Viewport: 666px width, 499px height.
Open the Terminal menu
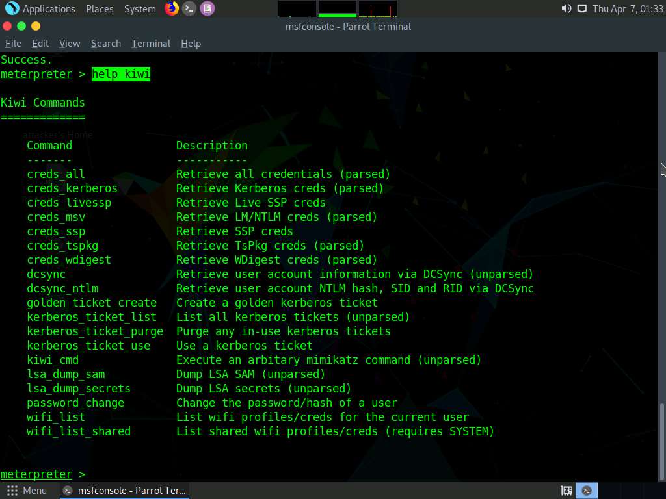coord(150,44)
